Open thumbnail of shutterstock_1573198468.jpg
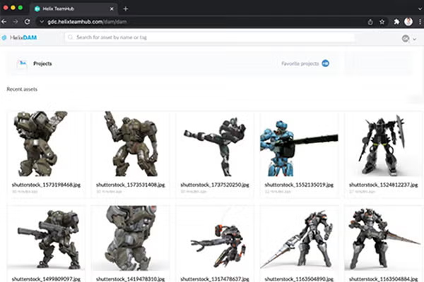This screenshot has height=282, width=424. 46,144
